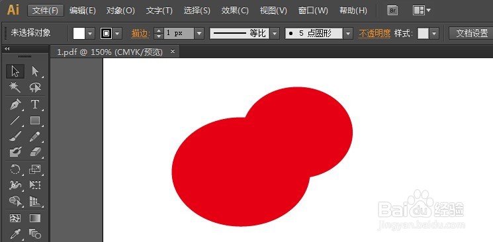
Task: Select the Blend tool
Action: pyautogui.click(x=35, y=234)
